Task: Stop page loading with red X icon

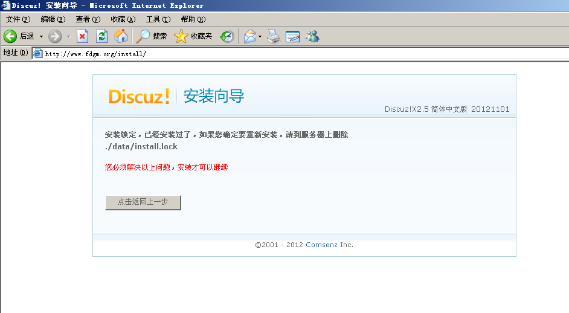Action: click(x=82, y=36)
